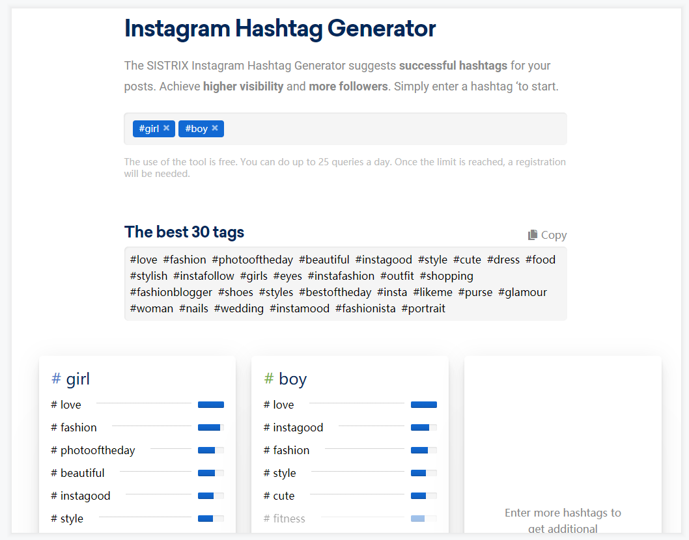This screenshot has width=689, height=540.
Task: Click the Copy text link
Action: [554, 235]
